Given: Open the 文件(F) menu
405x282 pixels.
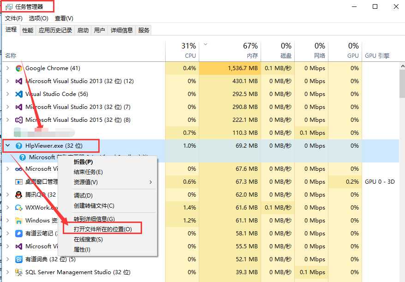Looking at the screenshot, I should 14,18.
